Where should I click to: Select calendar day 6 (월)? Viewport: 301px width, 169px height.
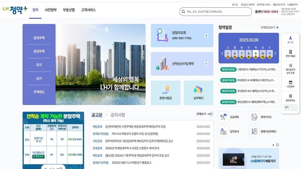click(x=234, y=54)
